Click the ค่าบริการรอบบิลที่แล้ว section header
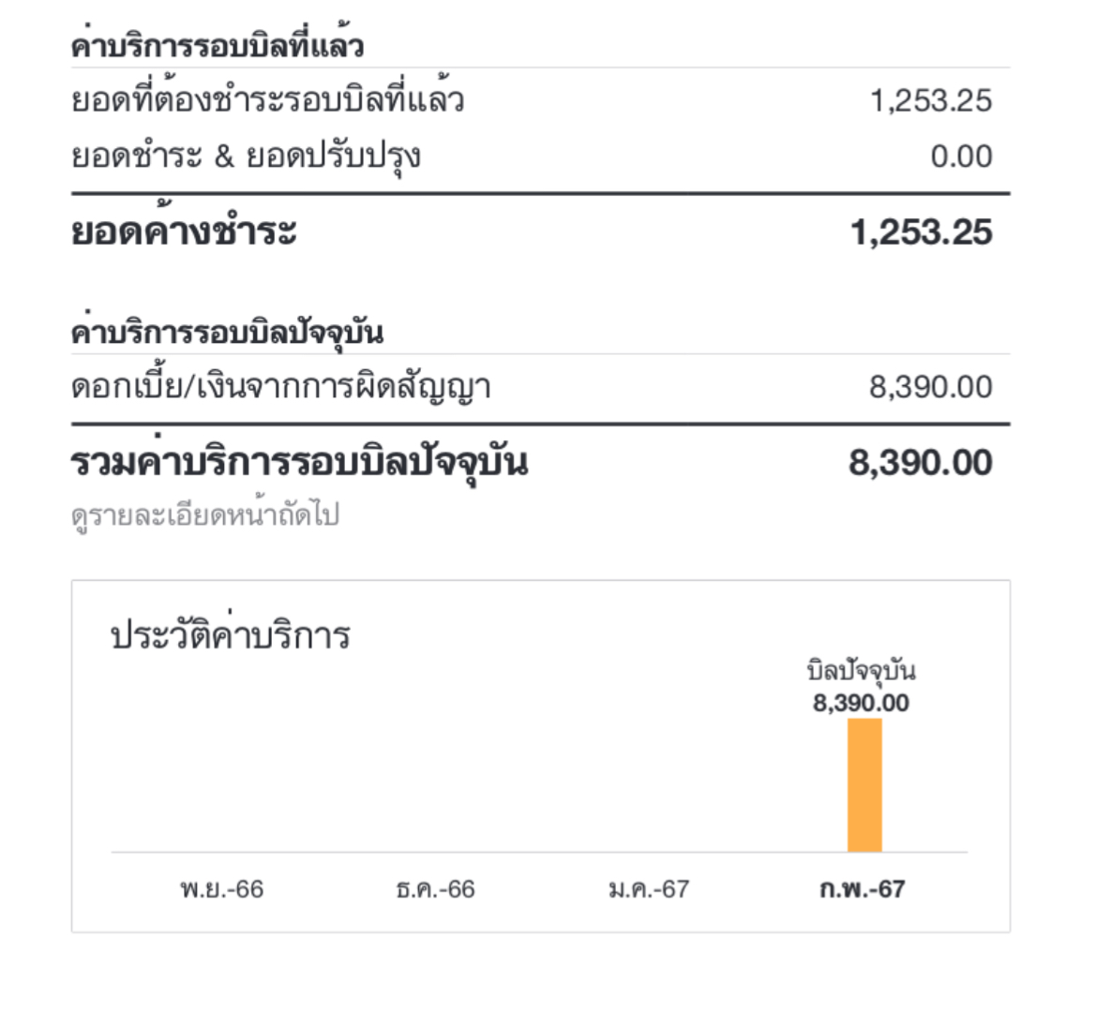Screen dimensions: 1097x1012 point(218,47)
